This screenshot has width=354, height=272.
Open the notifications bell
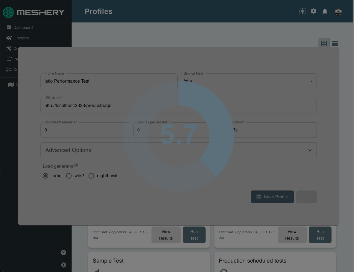click(x=325, y=11)
